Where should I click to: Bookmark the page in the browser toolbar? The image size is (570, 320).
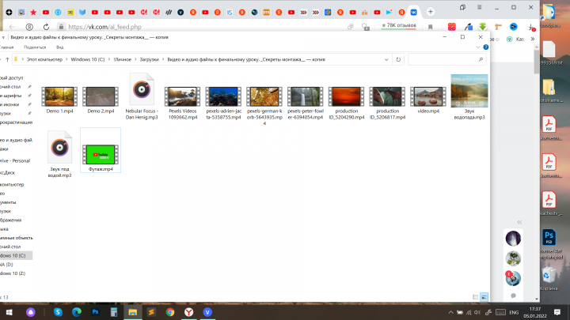click(x=431, y=27)
